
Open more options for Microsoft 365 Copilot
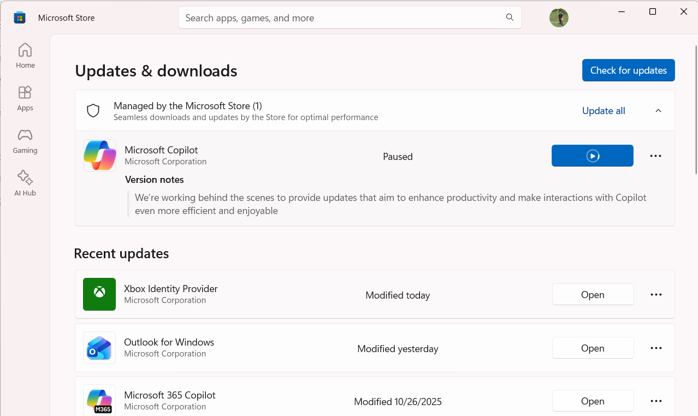[x=656, y=401]
